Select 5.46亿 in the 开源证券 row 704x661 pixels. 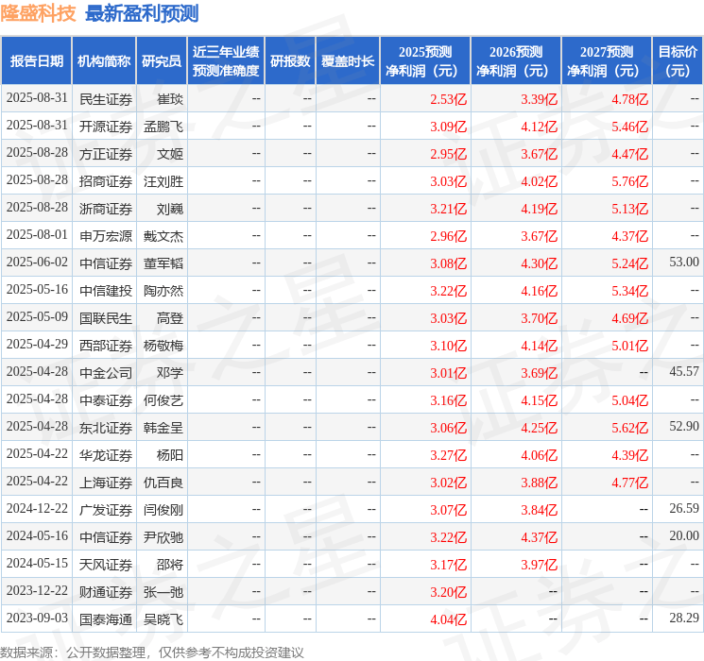(x=630, y=127)
